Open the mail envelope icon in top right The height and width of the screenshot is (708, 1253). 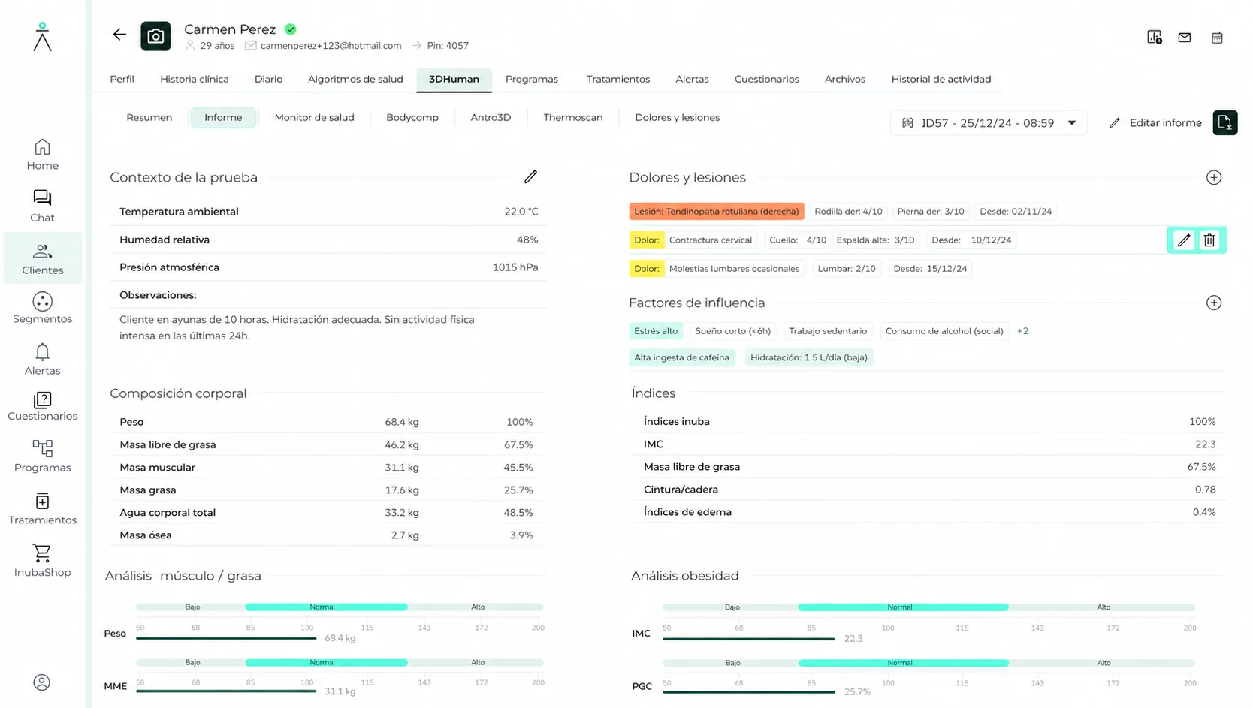click(1185, 38)
